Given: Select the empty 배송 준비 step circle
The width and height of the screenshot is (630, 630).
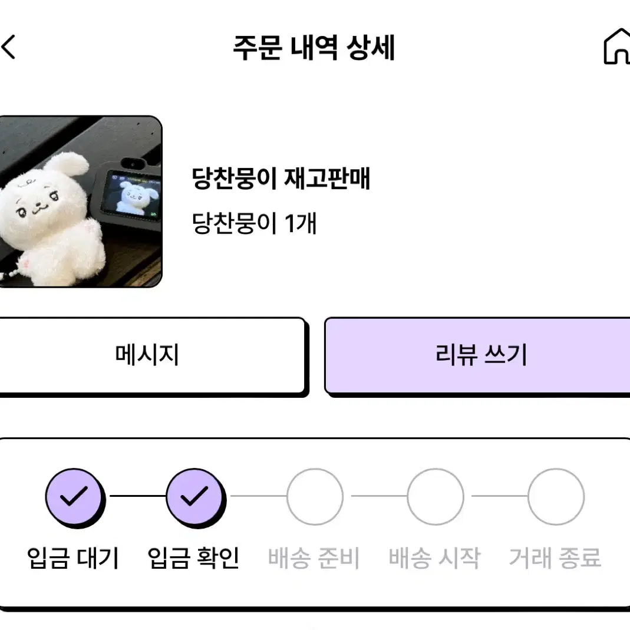Looking at the screenshot, I should point(315,497).
